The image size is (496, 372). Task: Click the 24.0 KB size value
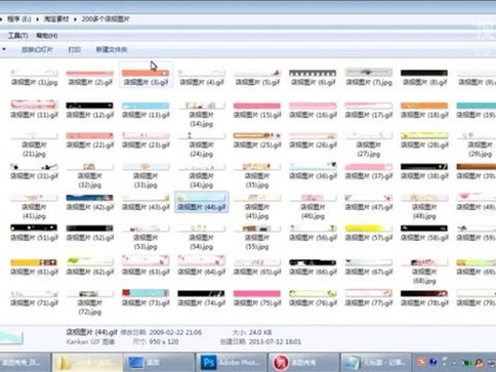(260, 332)
